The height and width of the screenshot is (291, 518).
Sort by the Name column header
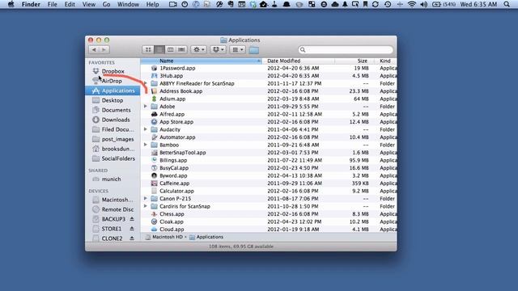pyautogui.click(x=202, y=61)
